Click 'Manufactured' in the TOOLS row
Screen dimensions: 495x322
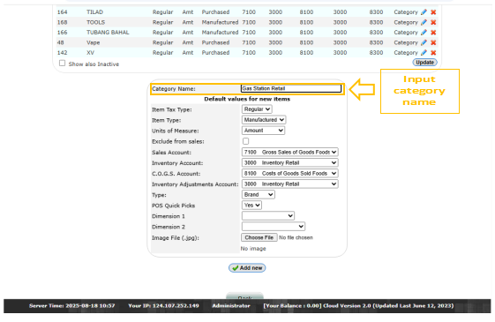click(x=220, y=22)
